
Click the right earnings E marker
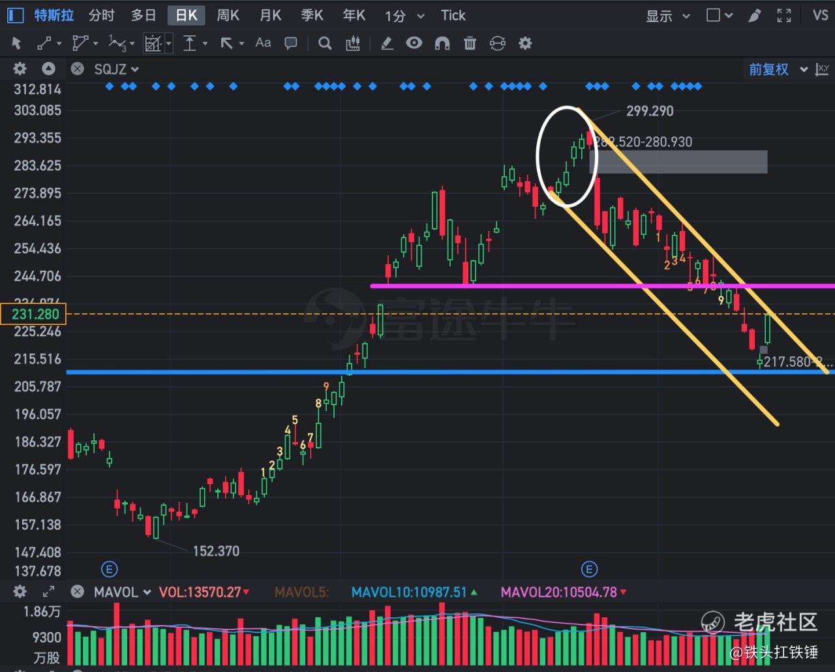point(589,569)
